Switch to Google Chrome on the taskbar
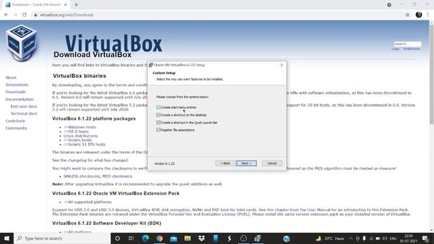The width and height of the screenshot is (434, 244). (x=159, y=238)
